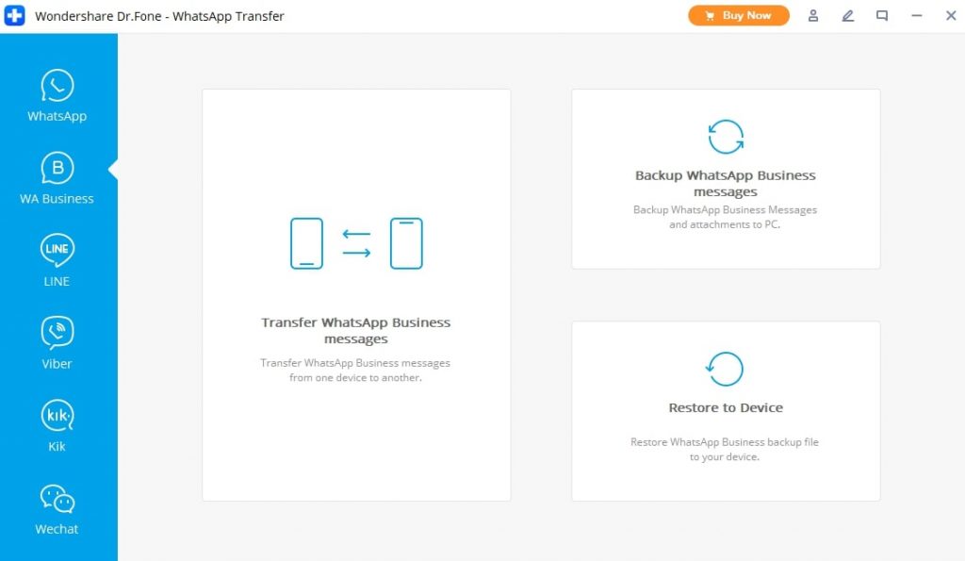
Task: Choose the Viber icon in sidebar
Action: click(57, 333)
